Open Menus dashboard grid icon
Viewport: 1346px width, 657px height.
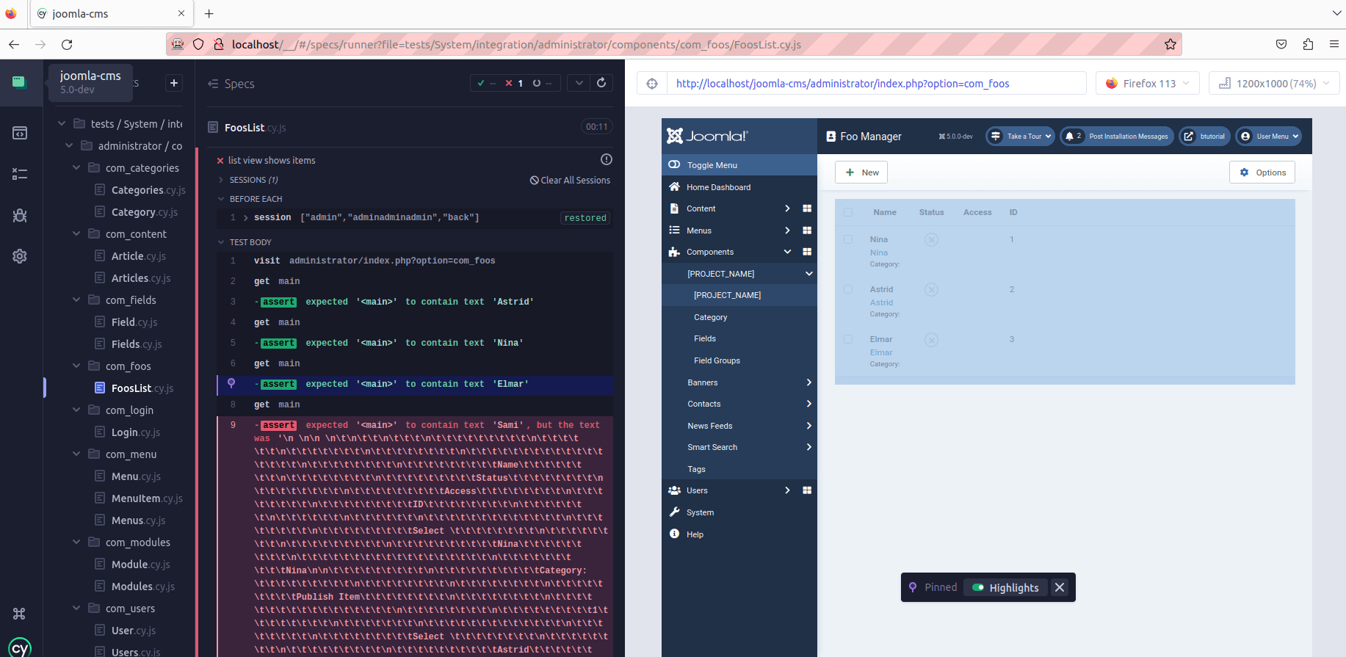pos(807,231)
